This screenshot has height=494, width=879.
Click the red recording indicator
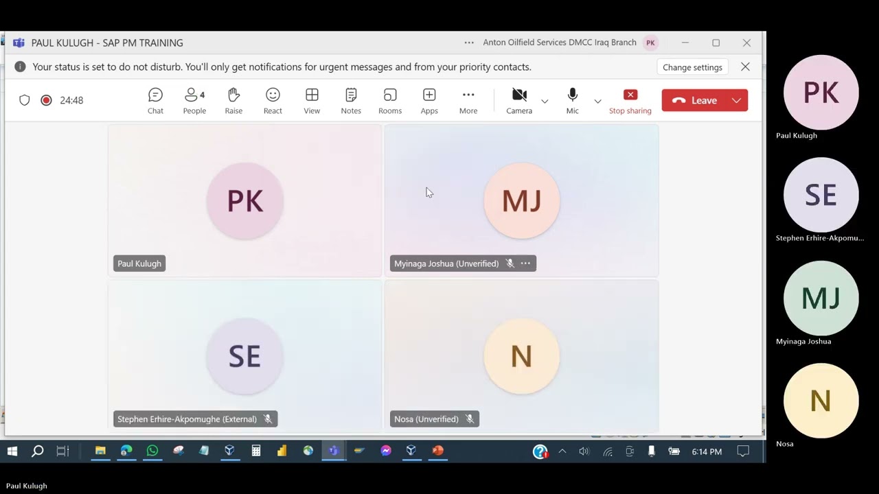pos(46,100)
